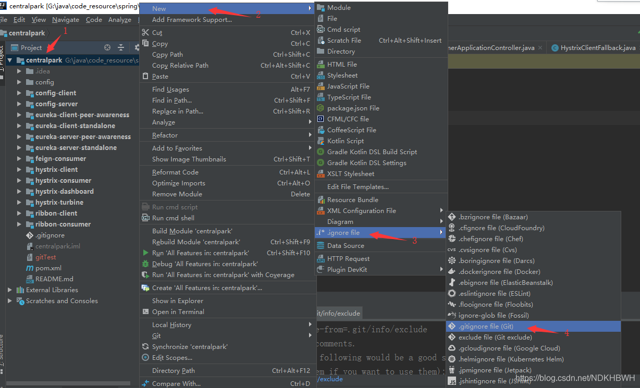Click the TypeScript File icon
This screenshot has height=388, width=640.
tap(321, 97)
